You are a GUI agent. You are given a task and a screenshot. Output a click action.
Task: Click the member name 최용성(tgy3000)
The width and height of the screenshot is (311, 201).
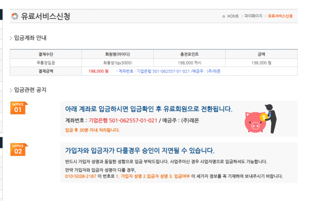point(117,63)
